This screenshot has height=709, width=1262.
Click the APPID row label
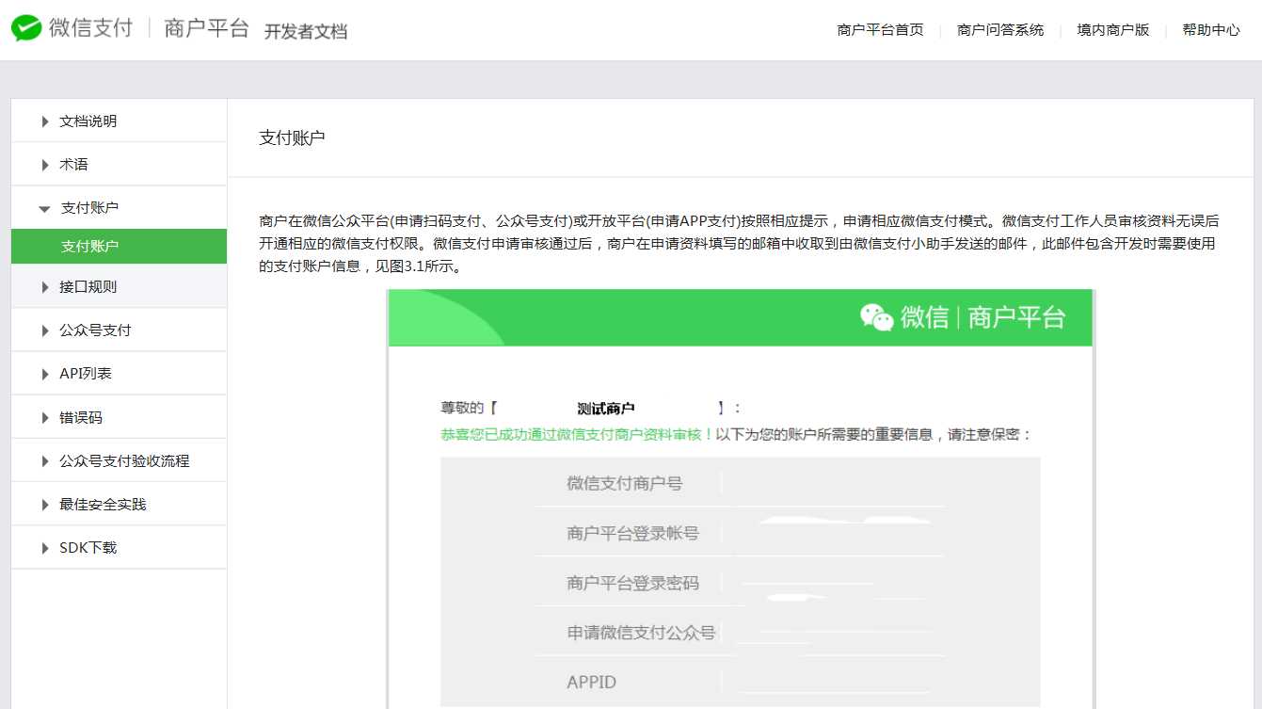(x=591, y=682)
